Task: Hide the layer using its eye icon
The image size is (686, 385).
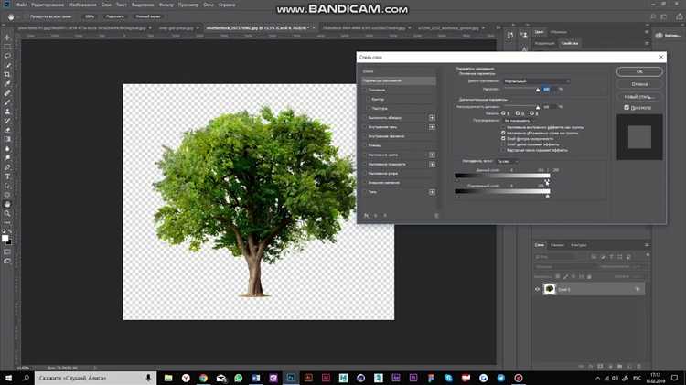Action: [x=538, y=289]
